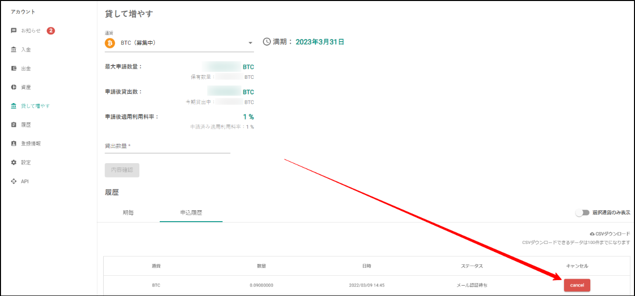Click the 貸して増やす page title
This screenshot has height=296, width=635.
coord(129,14)
